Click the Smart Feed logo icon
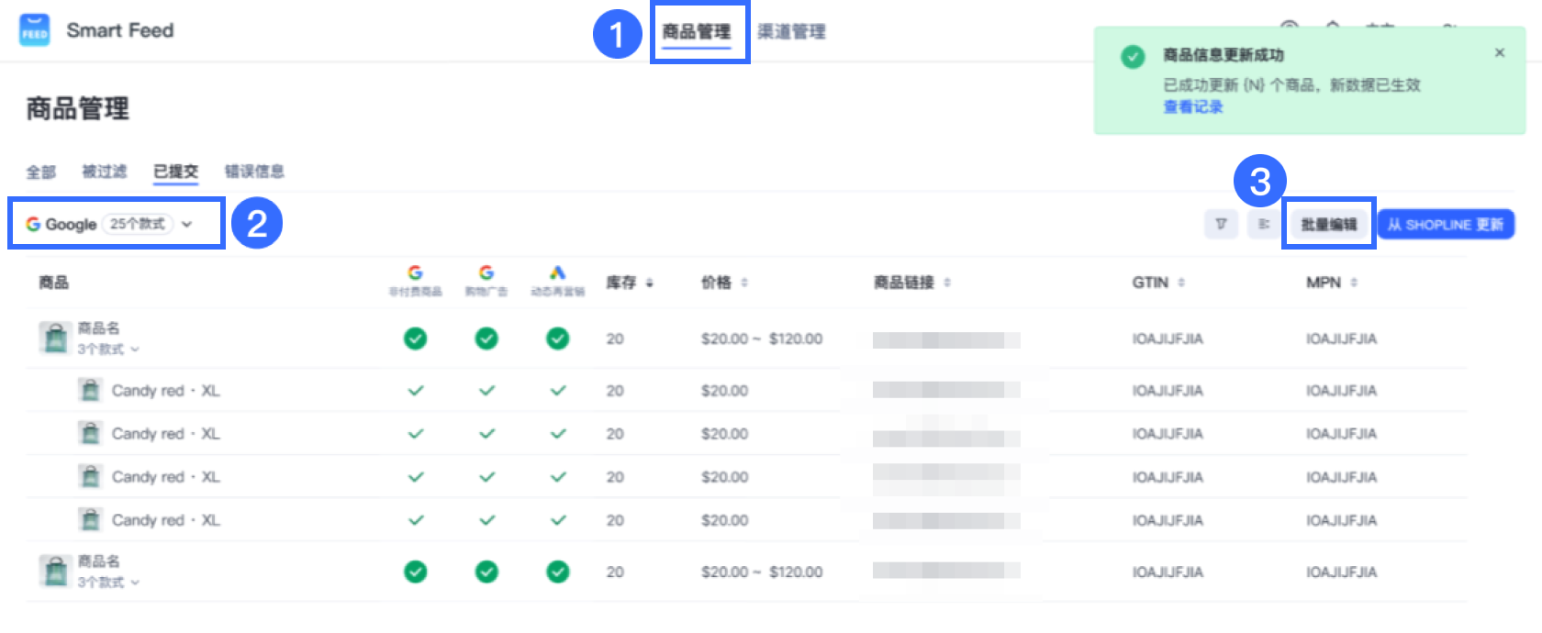The image size is (1542, 633). coord(35,30)
